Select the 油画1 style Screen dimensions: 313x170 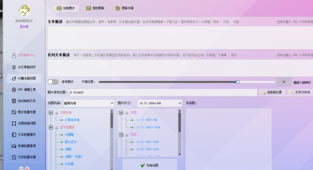pyautogui.click(x=68, y=149)
